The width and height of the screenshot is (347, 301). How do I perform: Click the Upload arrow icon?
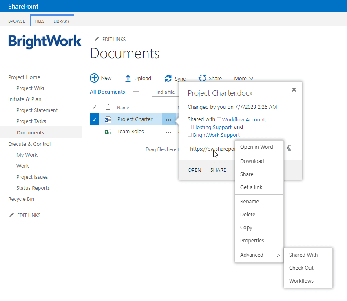pyautogui.click(x=128, y=78)
